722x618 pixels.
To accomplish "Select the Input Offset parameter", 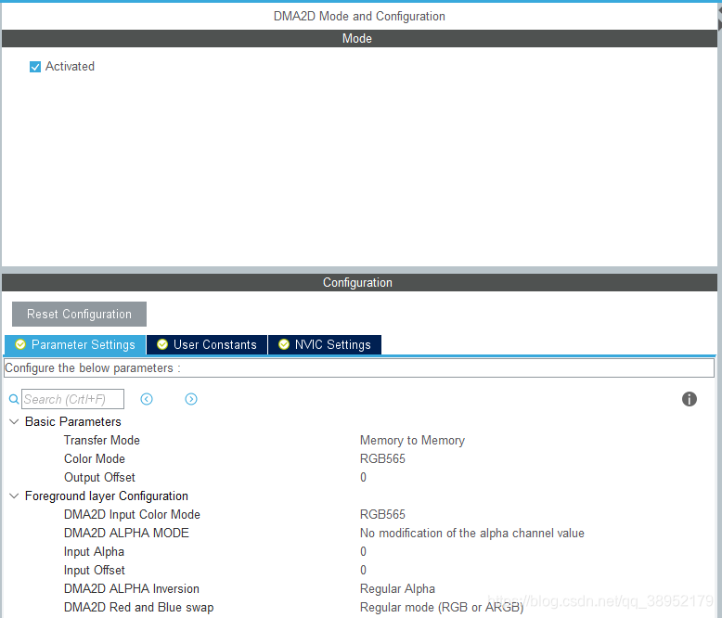I will click(95, 570).
